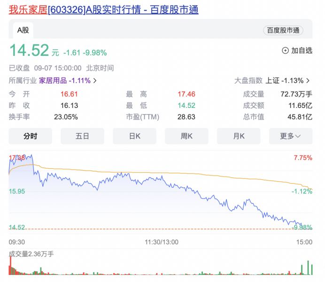This screenshot has height=282, width=325.
Task: Click the 成交量 value 72.73万手
Action: click(x=296, y=94)
